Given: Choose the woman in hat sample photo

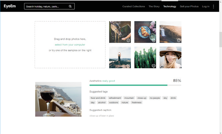Looking at the screenshot, I should [170, 57].
